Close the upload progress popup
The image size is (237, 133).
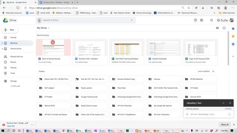pos(230,103)
